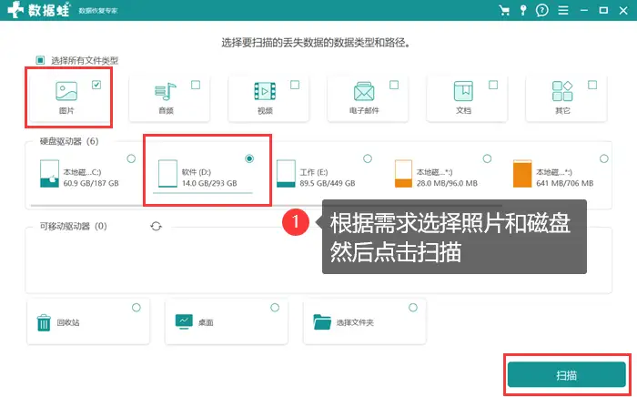
Task: Click the 工作 (E:) drive icon
Action: 286,174
